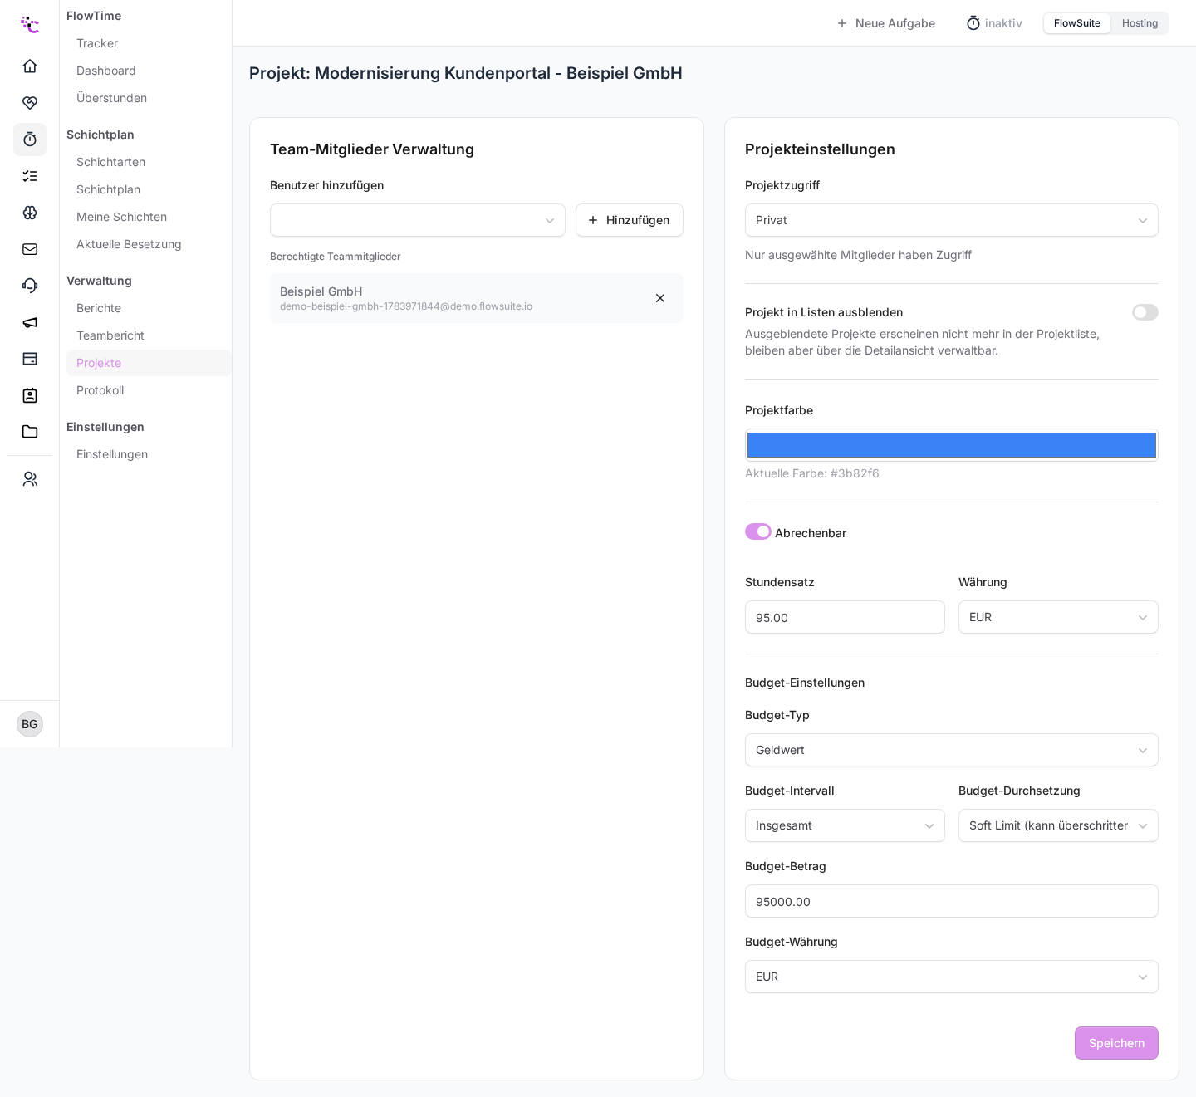Image resolution: width=1196 pixels, height=1097 pixels.
Task: Open the folder icon in sidebar
Action: pyautogui.click(x=30, y=432)
